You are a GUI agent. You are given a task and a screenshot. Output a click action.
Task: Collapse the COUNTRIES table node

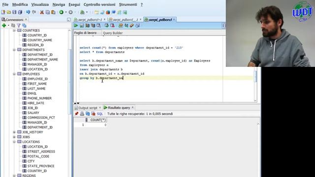14,30
